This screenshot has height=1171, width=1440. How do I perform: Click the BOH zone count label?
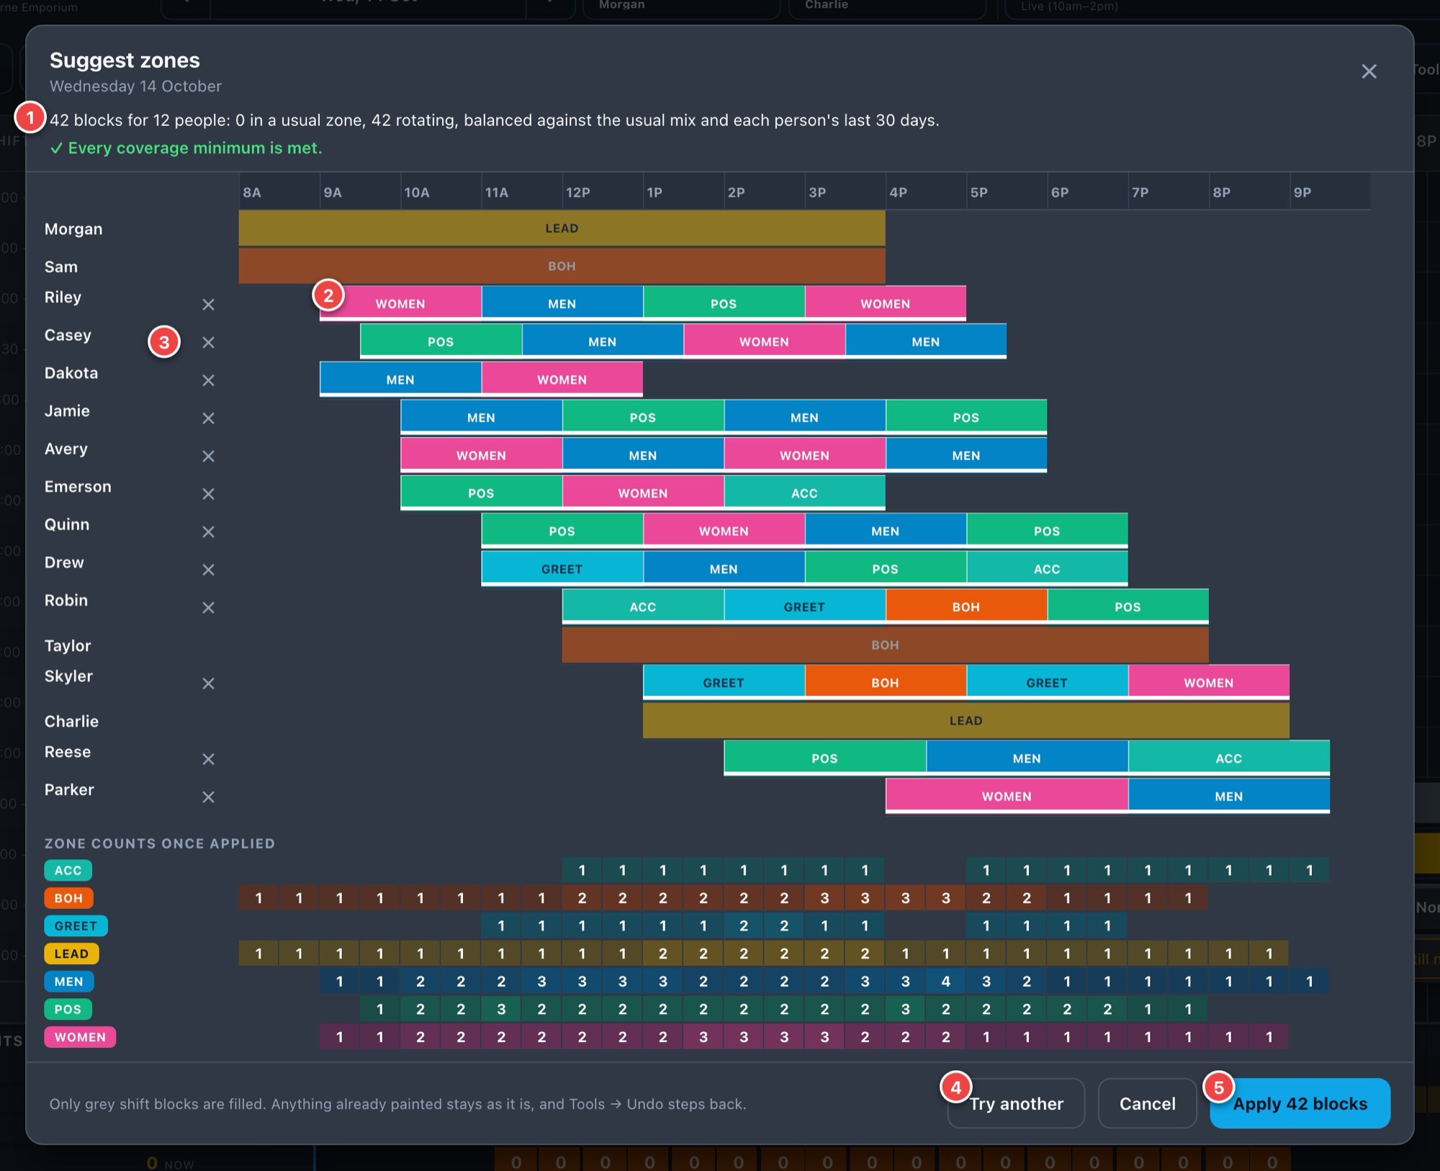[68, 898]
